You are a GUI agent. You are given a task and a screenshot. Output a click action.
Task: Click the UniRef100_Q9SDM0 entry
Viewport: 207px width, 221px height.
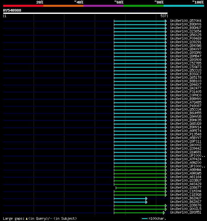pos(186,53)
